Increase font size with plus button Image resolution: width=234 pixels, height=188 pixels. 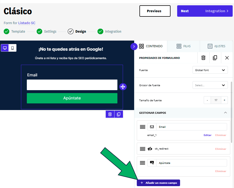point(224,100)
